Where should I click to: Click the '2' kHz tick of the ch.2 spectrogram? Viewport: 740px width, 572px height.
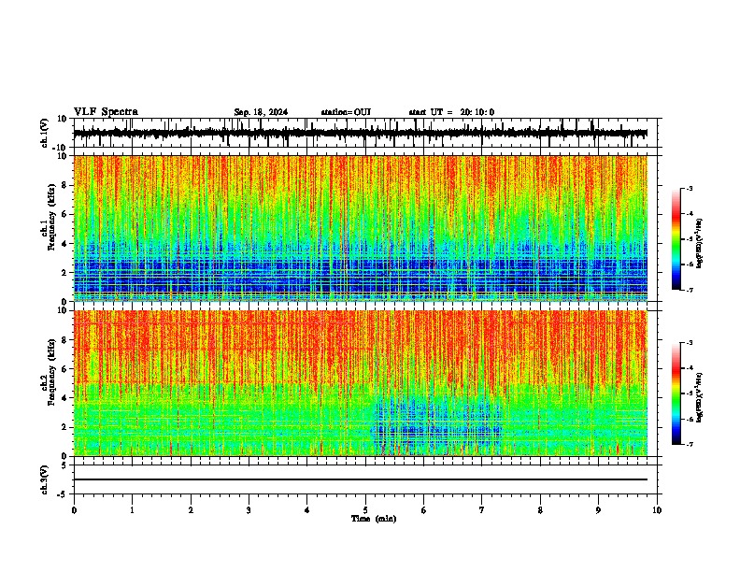[65, 427]
